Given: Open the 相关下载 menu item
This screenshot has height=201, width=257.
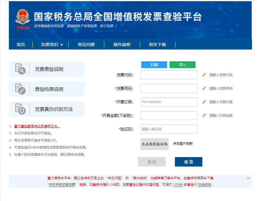Looking at the screenshot, I should (157, 45).
